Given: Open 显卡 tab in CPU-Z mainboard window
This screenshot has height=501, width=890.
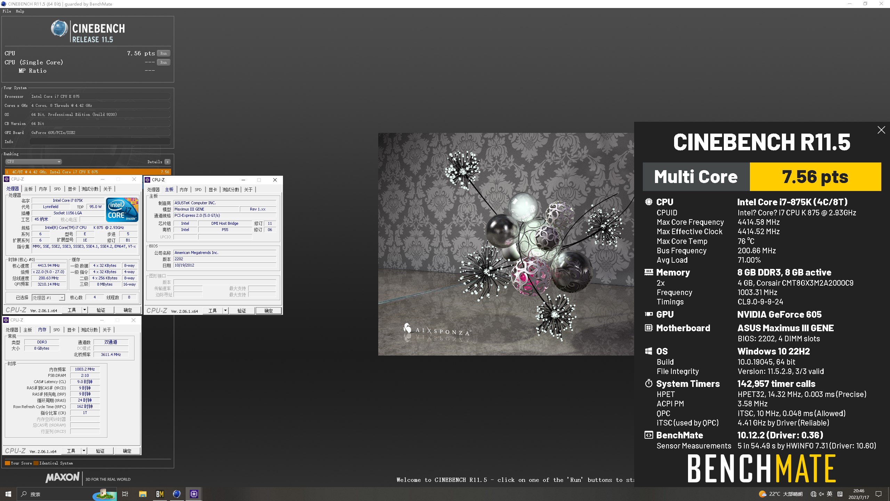Looking at the screenshot, I should coord(213,190).
